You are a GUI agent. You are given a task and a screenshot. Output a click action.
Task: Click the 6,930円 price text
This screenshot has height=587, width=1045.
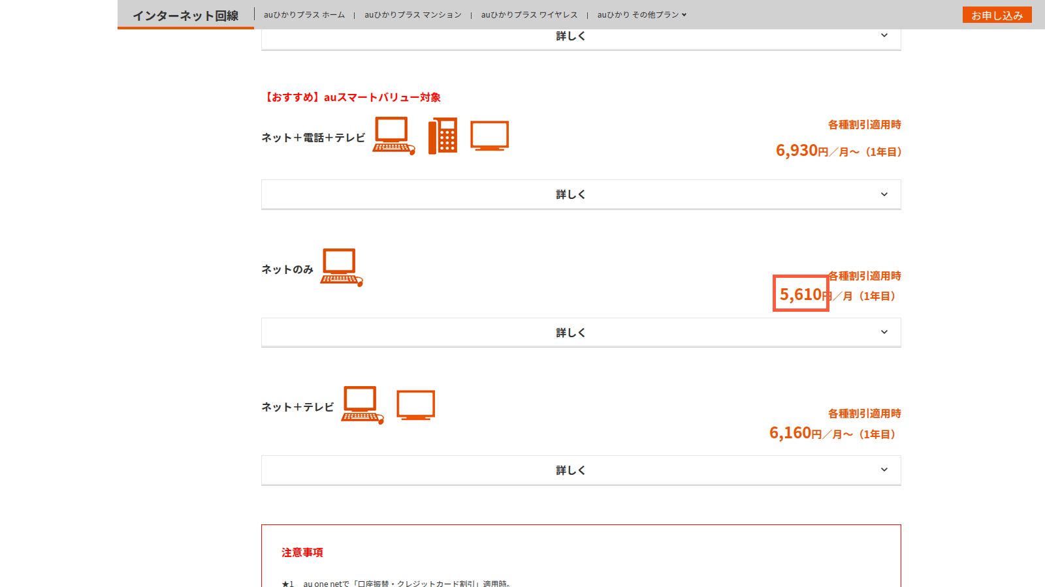tap(802, 151)
